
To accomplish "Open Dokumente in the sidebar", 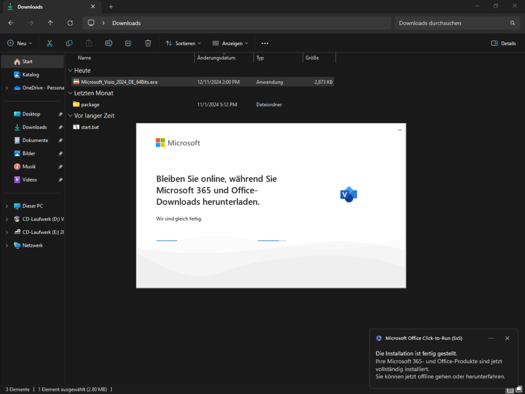I will pyautogui.click(x=35, y=141).
